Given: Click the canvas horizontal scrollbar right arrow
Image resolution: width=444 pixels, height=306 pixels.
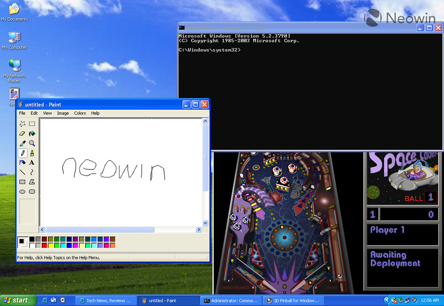Looking at the screenshot, I should pyautogui.click(x=199, y=230).
